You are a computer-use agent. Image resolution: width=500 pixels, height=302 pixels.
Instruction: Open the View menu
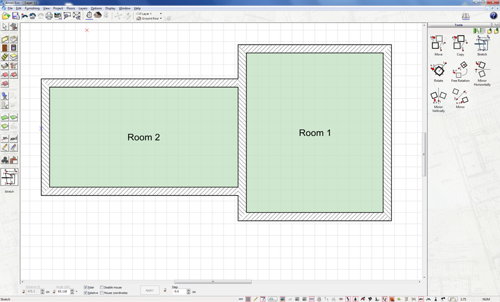click(x=46, y=8)
